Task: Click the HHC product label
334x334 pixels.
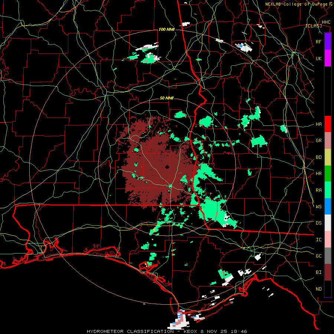Action: [326, 22]
